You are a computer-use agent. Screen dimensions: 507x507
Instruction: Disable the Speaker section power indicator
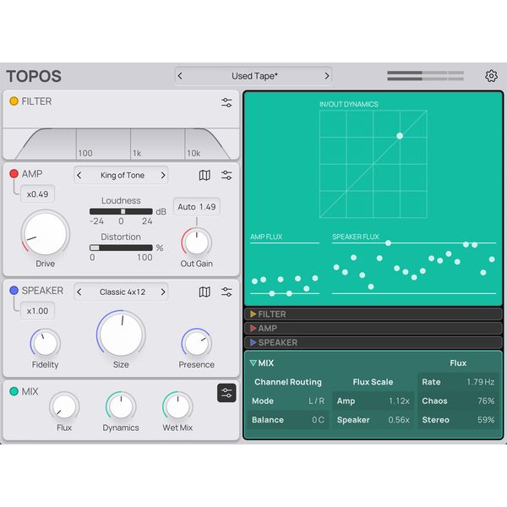[x=14, y=291]
